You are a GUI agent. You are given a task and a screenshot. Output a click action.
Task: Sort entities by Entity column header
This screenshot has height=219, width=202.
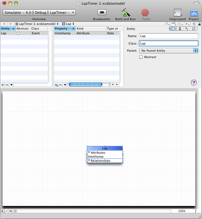[x=8, y=29]
